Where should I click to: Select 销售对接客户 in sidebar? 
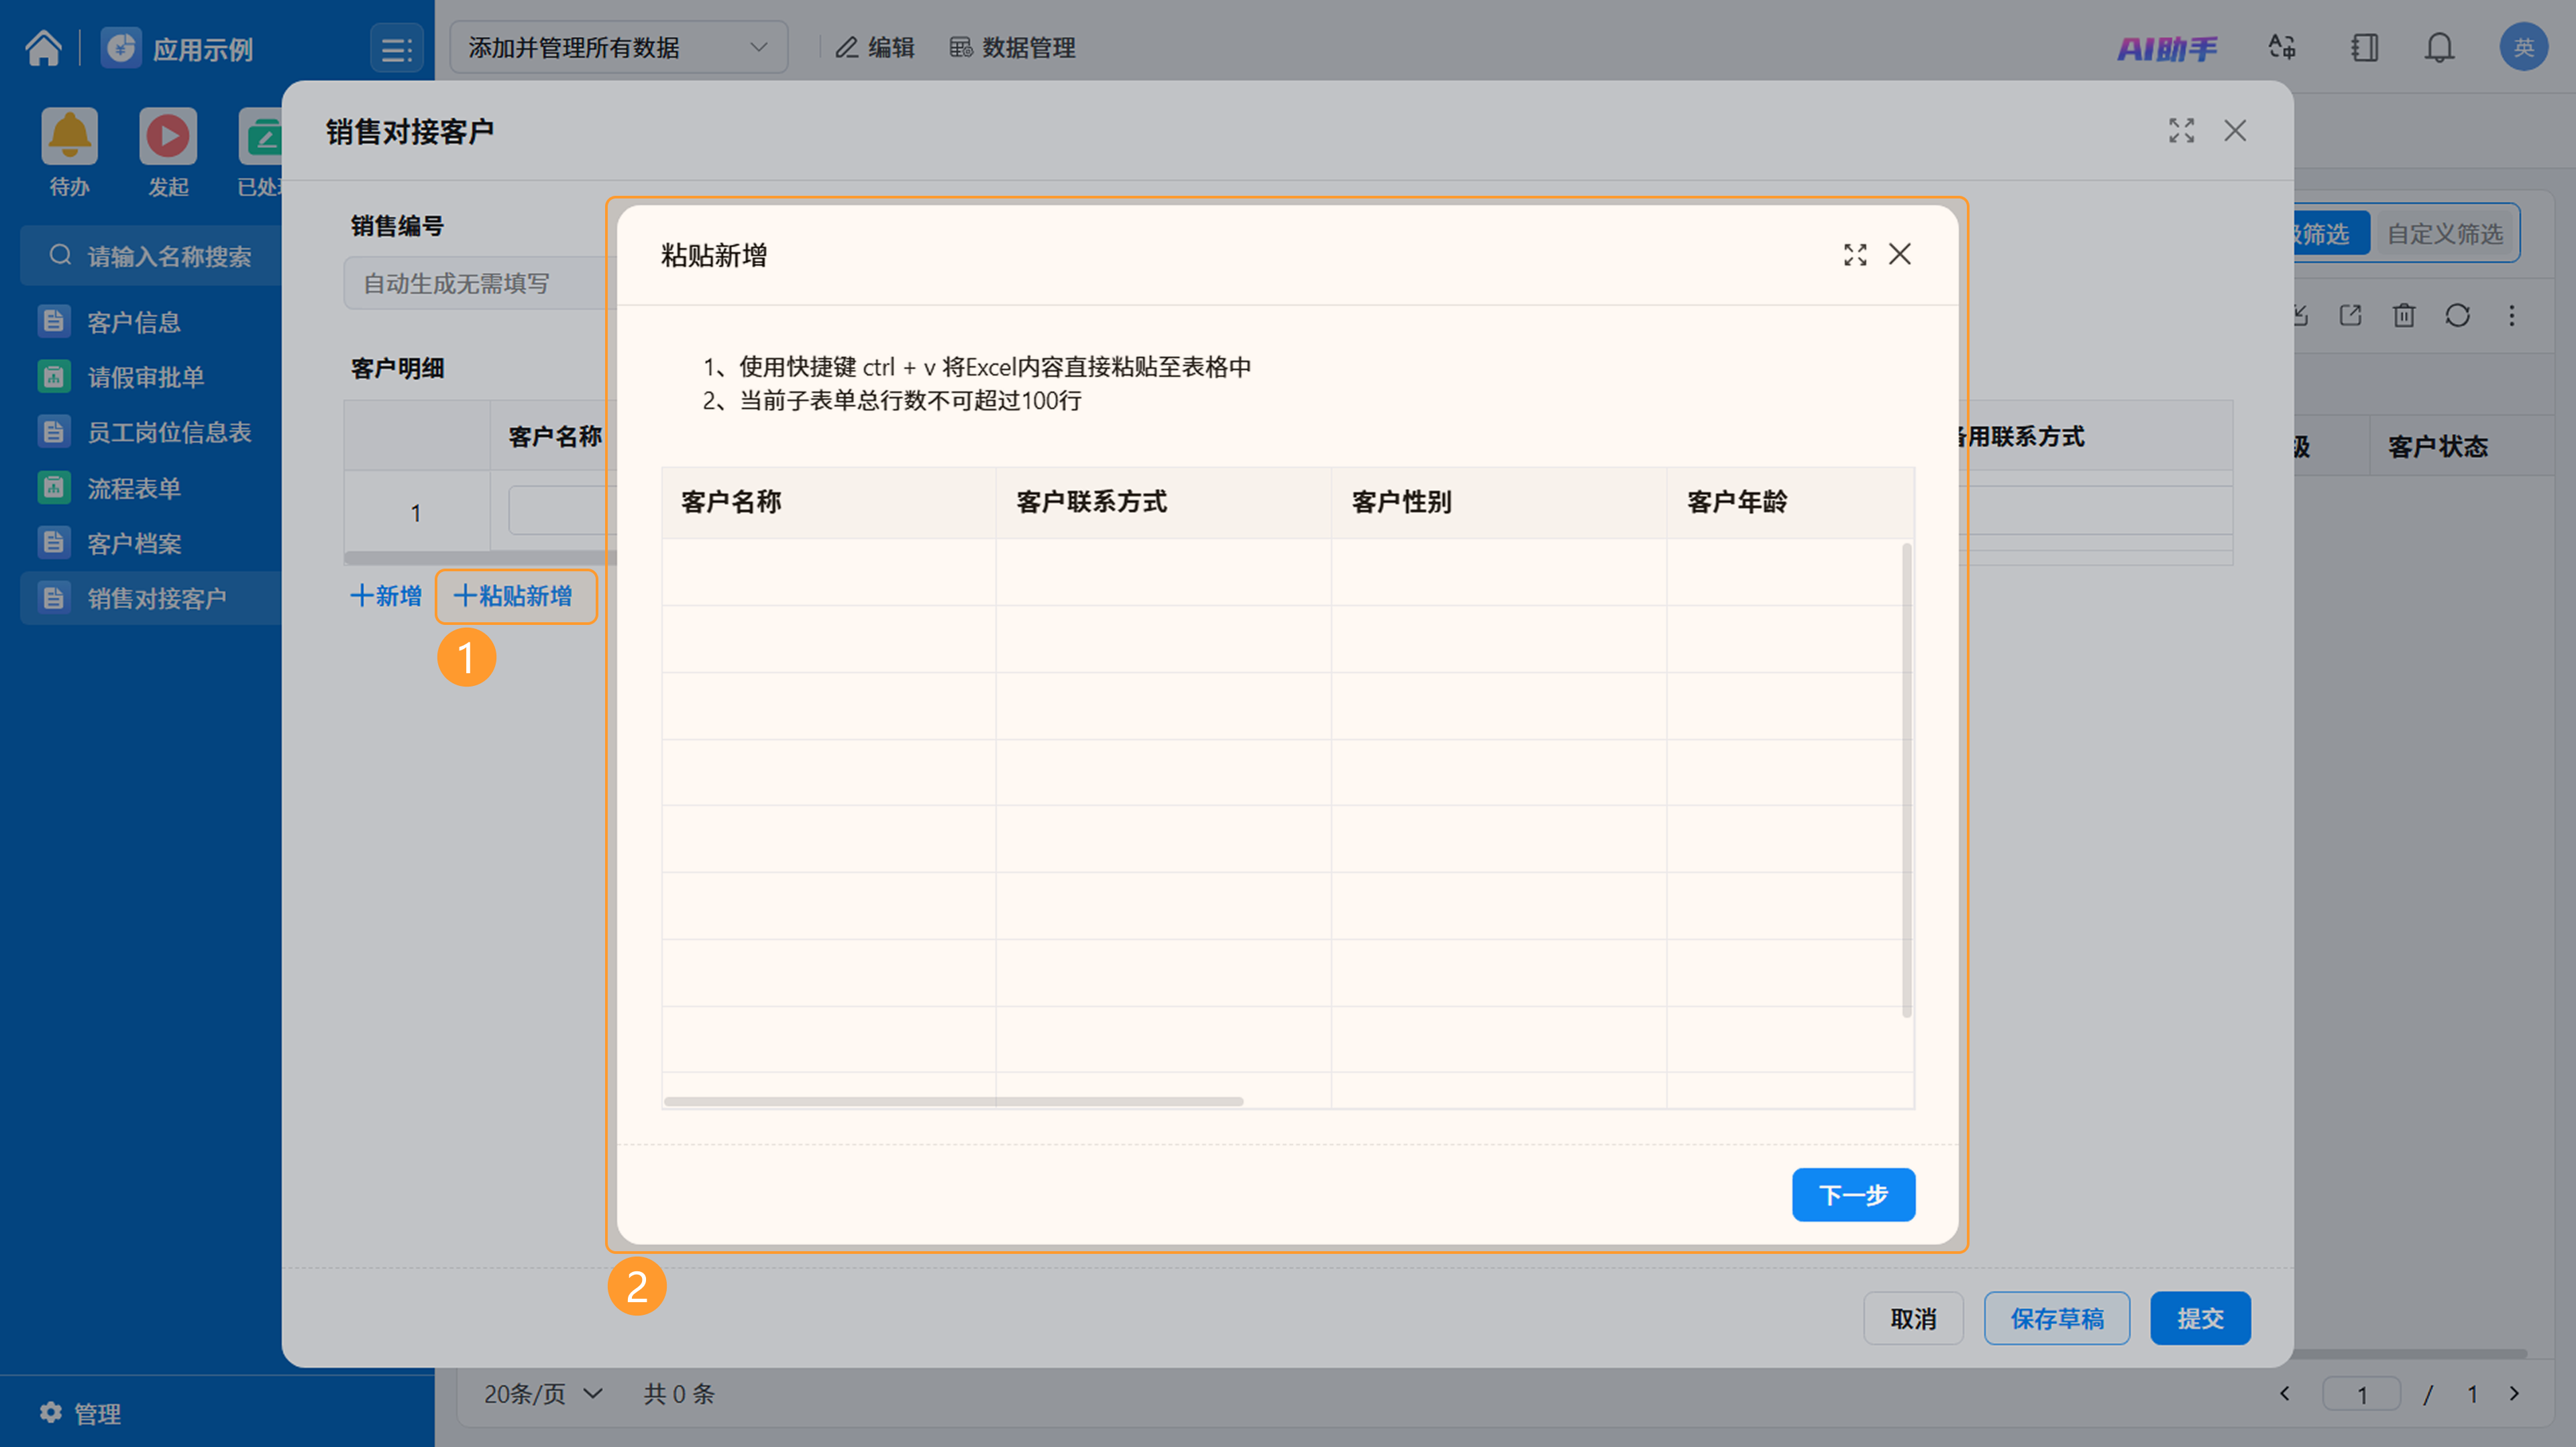(x=152, y=597)
